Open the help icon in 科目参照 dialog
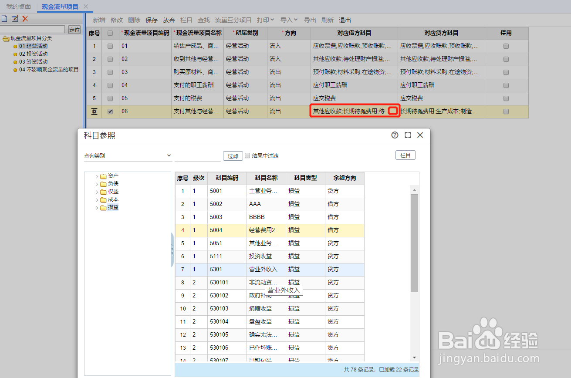 click(x=395, y=135)
